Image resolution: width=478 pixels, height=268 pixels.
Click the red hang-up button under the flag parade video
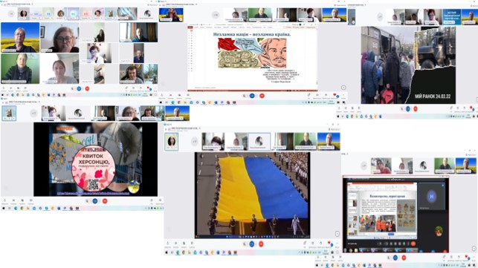(x=261, y=244)
